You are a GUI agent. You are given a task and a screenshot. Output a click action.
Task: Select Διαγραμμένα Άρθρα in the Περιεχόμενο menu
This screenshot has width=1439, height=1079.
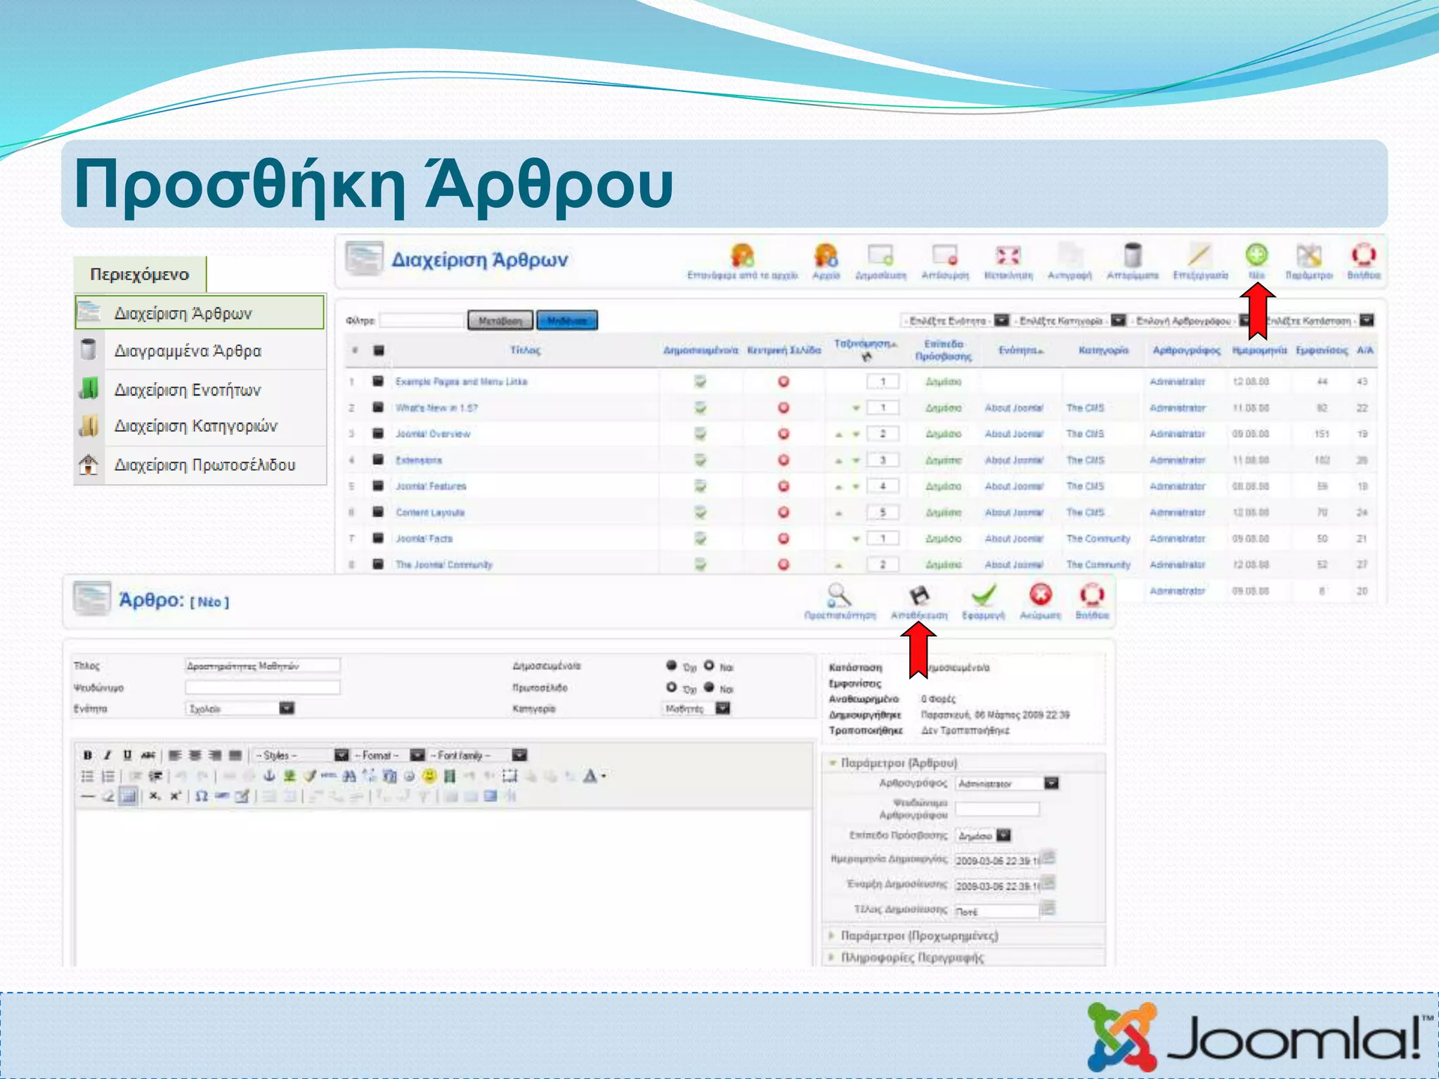pos(188,351)
